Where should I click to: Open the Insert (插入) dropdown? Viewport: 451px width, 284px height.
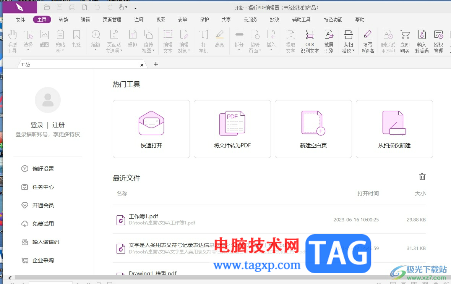point(271,50)
